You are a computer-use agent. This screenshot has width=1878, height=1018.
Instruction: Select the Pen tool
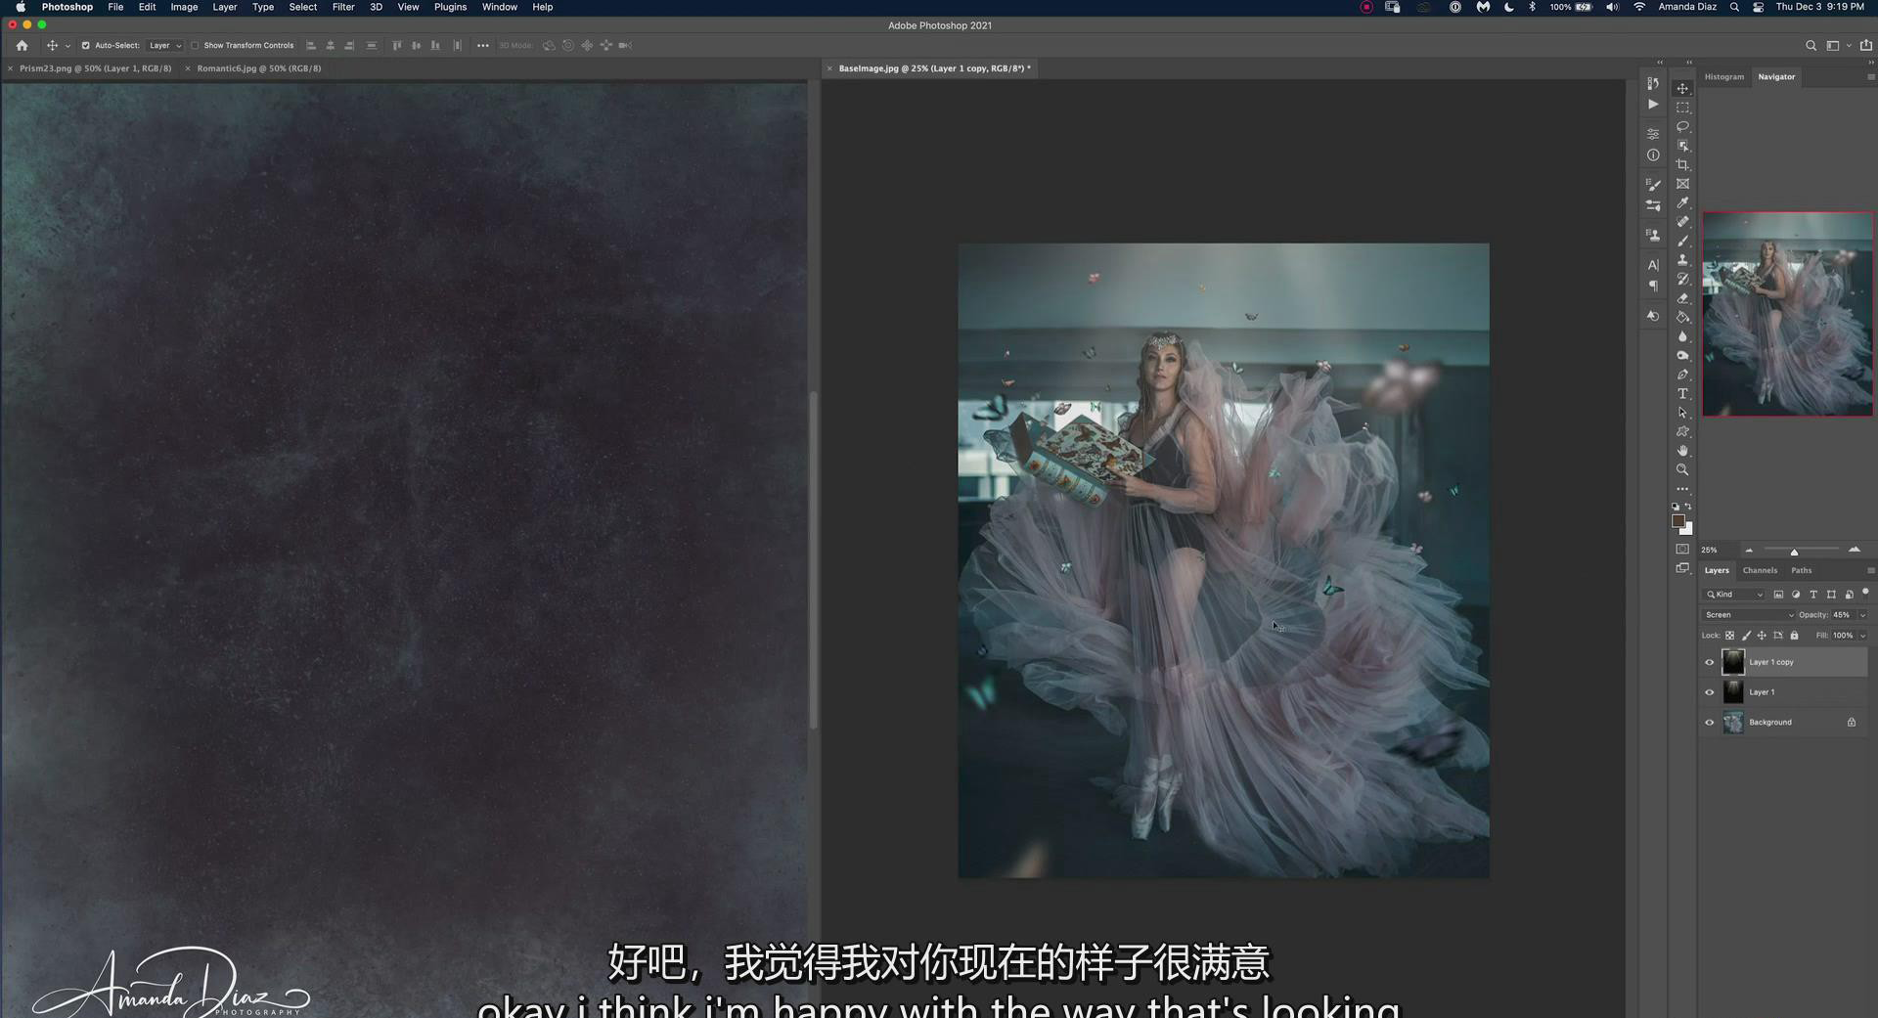(1682, 375)
